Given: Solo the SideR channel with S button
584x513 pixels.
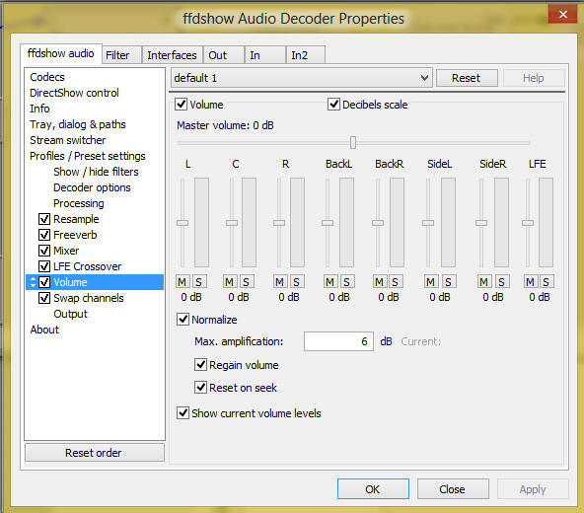Looking at the screenshot, I should coord(502,282).
